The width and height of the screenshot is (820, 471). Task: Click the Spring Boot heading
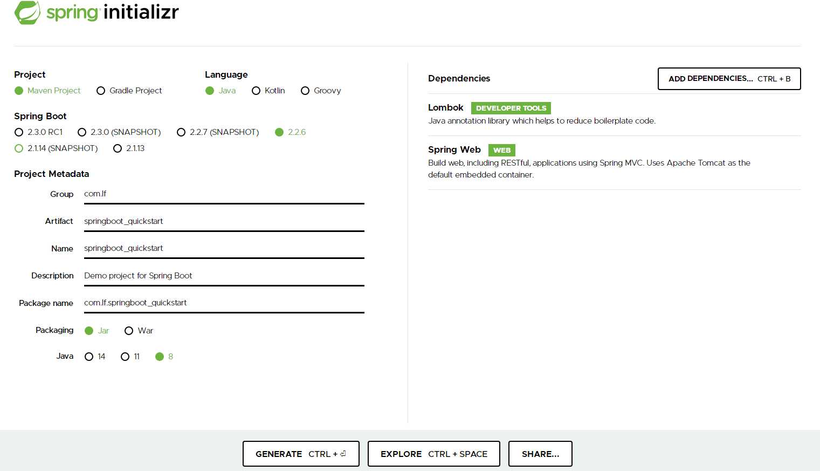pyautogui.click(x=40, y=116)
